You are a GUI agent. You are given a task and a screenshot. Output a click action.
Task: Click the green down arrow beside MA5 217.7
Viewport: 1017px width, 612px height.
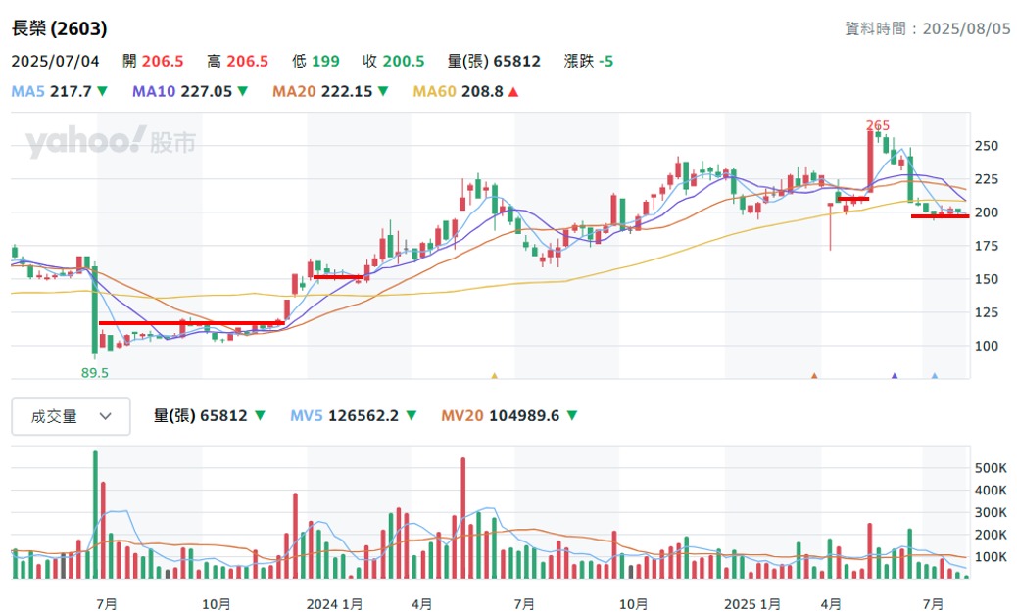tap(103, 92)
